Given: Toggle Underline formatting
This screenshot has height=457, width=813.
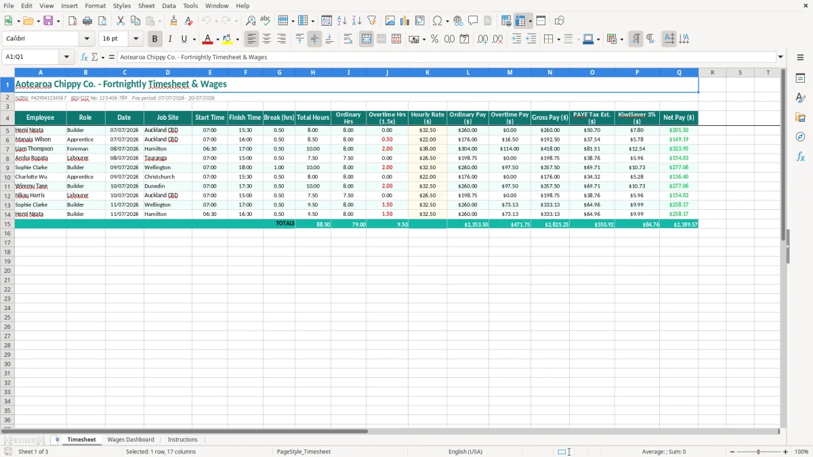Looking at the screenshot, I should pos(183,39).
